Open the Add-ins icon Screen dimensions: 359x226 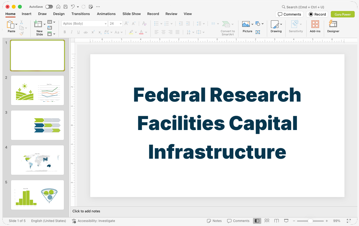[315, 24]
